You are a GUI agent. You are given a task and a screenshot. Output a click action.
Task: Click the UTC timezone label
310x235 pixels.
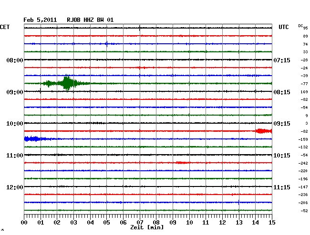(x=283, y=27)
